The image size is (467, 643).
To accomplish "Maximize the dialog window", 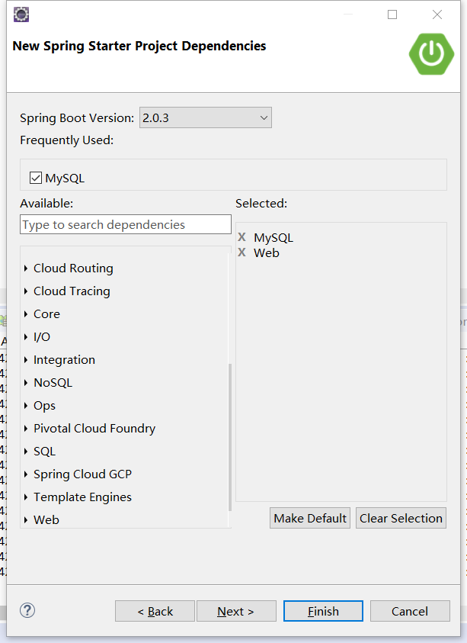I will coord(392,14).
